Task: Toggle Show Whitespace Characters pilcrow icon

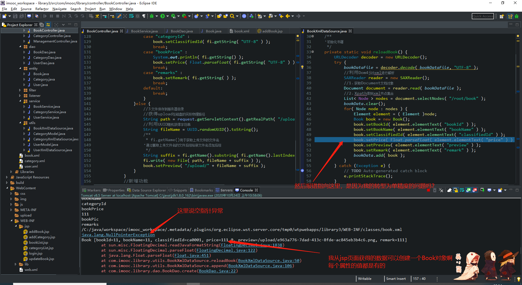Action: coord(144,16)
